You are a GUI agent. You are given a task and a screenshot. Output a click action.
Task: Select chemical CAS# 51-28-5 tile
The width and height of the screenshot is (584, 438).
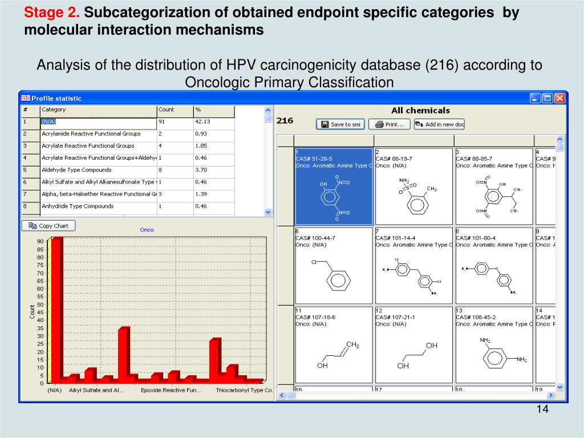point(334,186)
